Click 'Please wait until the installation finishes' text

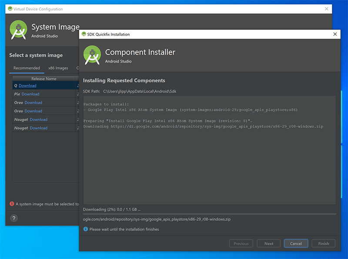tap(124, 229)
